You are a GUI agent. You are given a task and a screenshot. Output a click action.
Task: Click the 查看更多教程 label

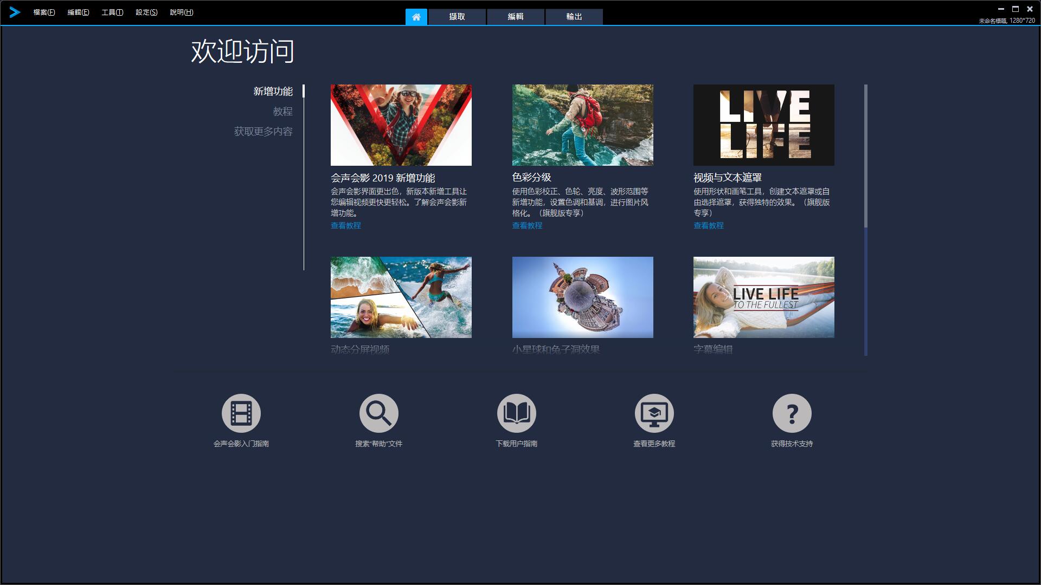[654, 444]
